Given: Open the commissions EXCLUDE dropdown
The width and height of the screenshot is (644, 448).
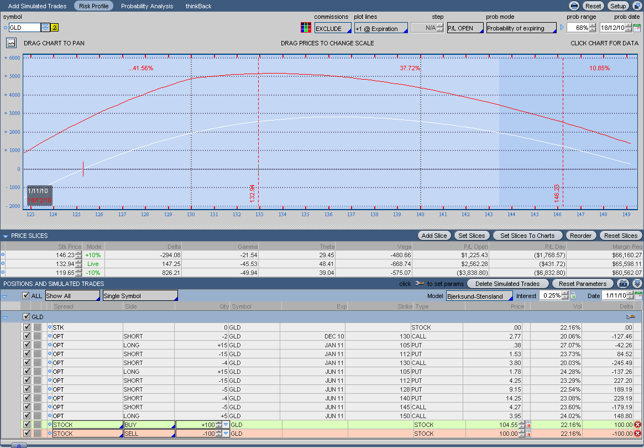Looking at the screenshot, I should click(x=333, y=28).
